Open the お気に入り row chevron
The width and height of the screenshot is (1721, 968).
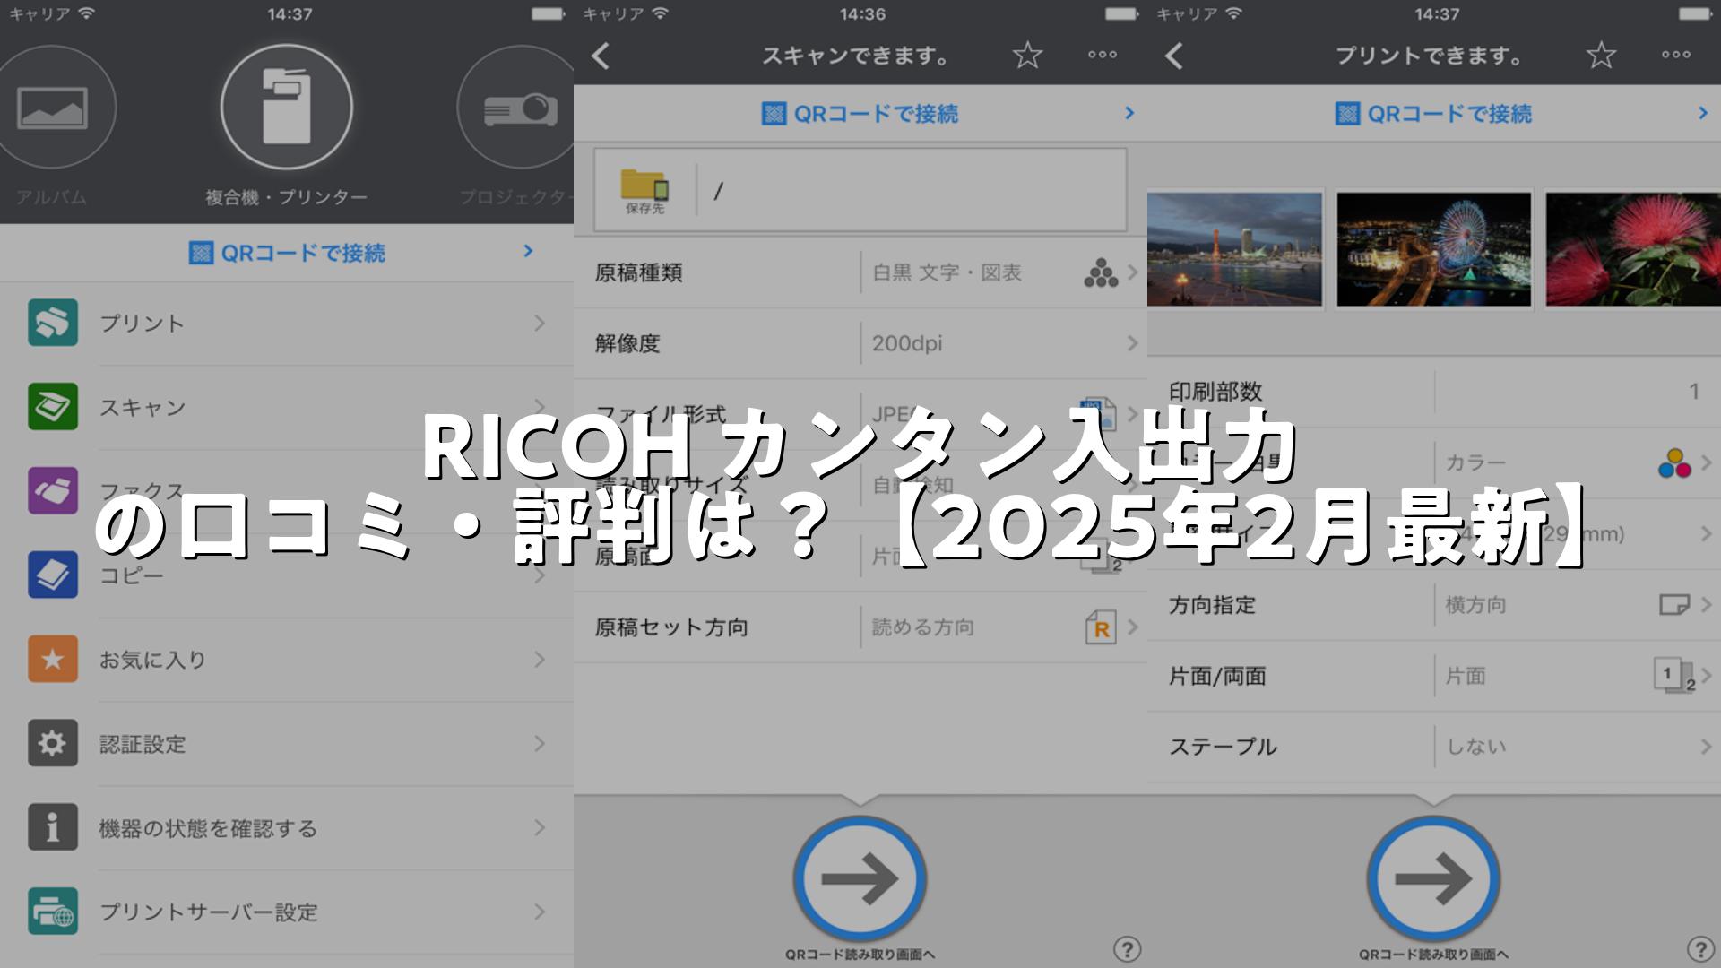click(540, 659)
